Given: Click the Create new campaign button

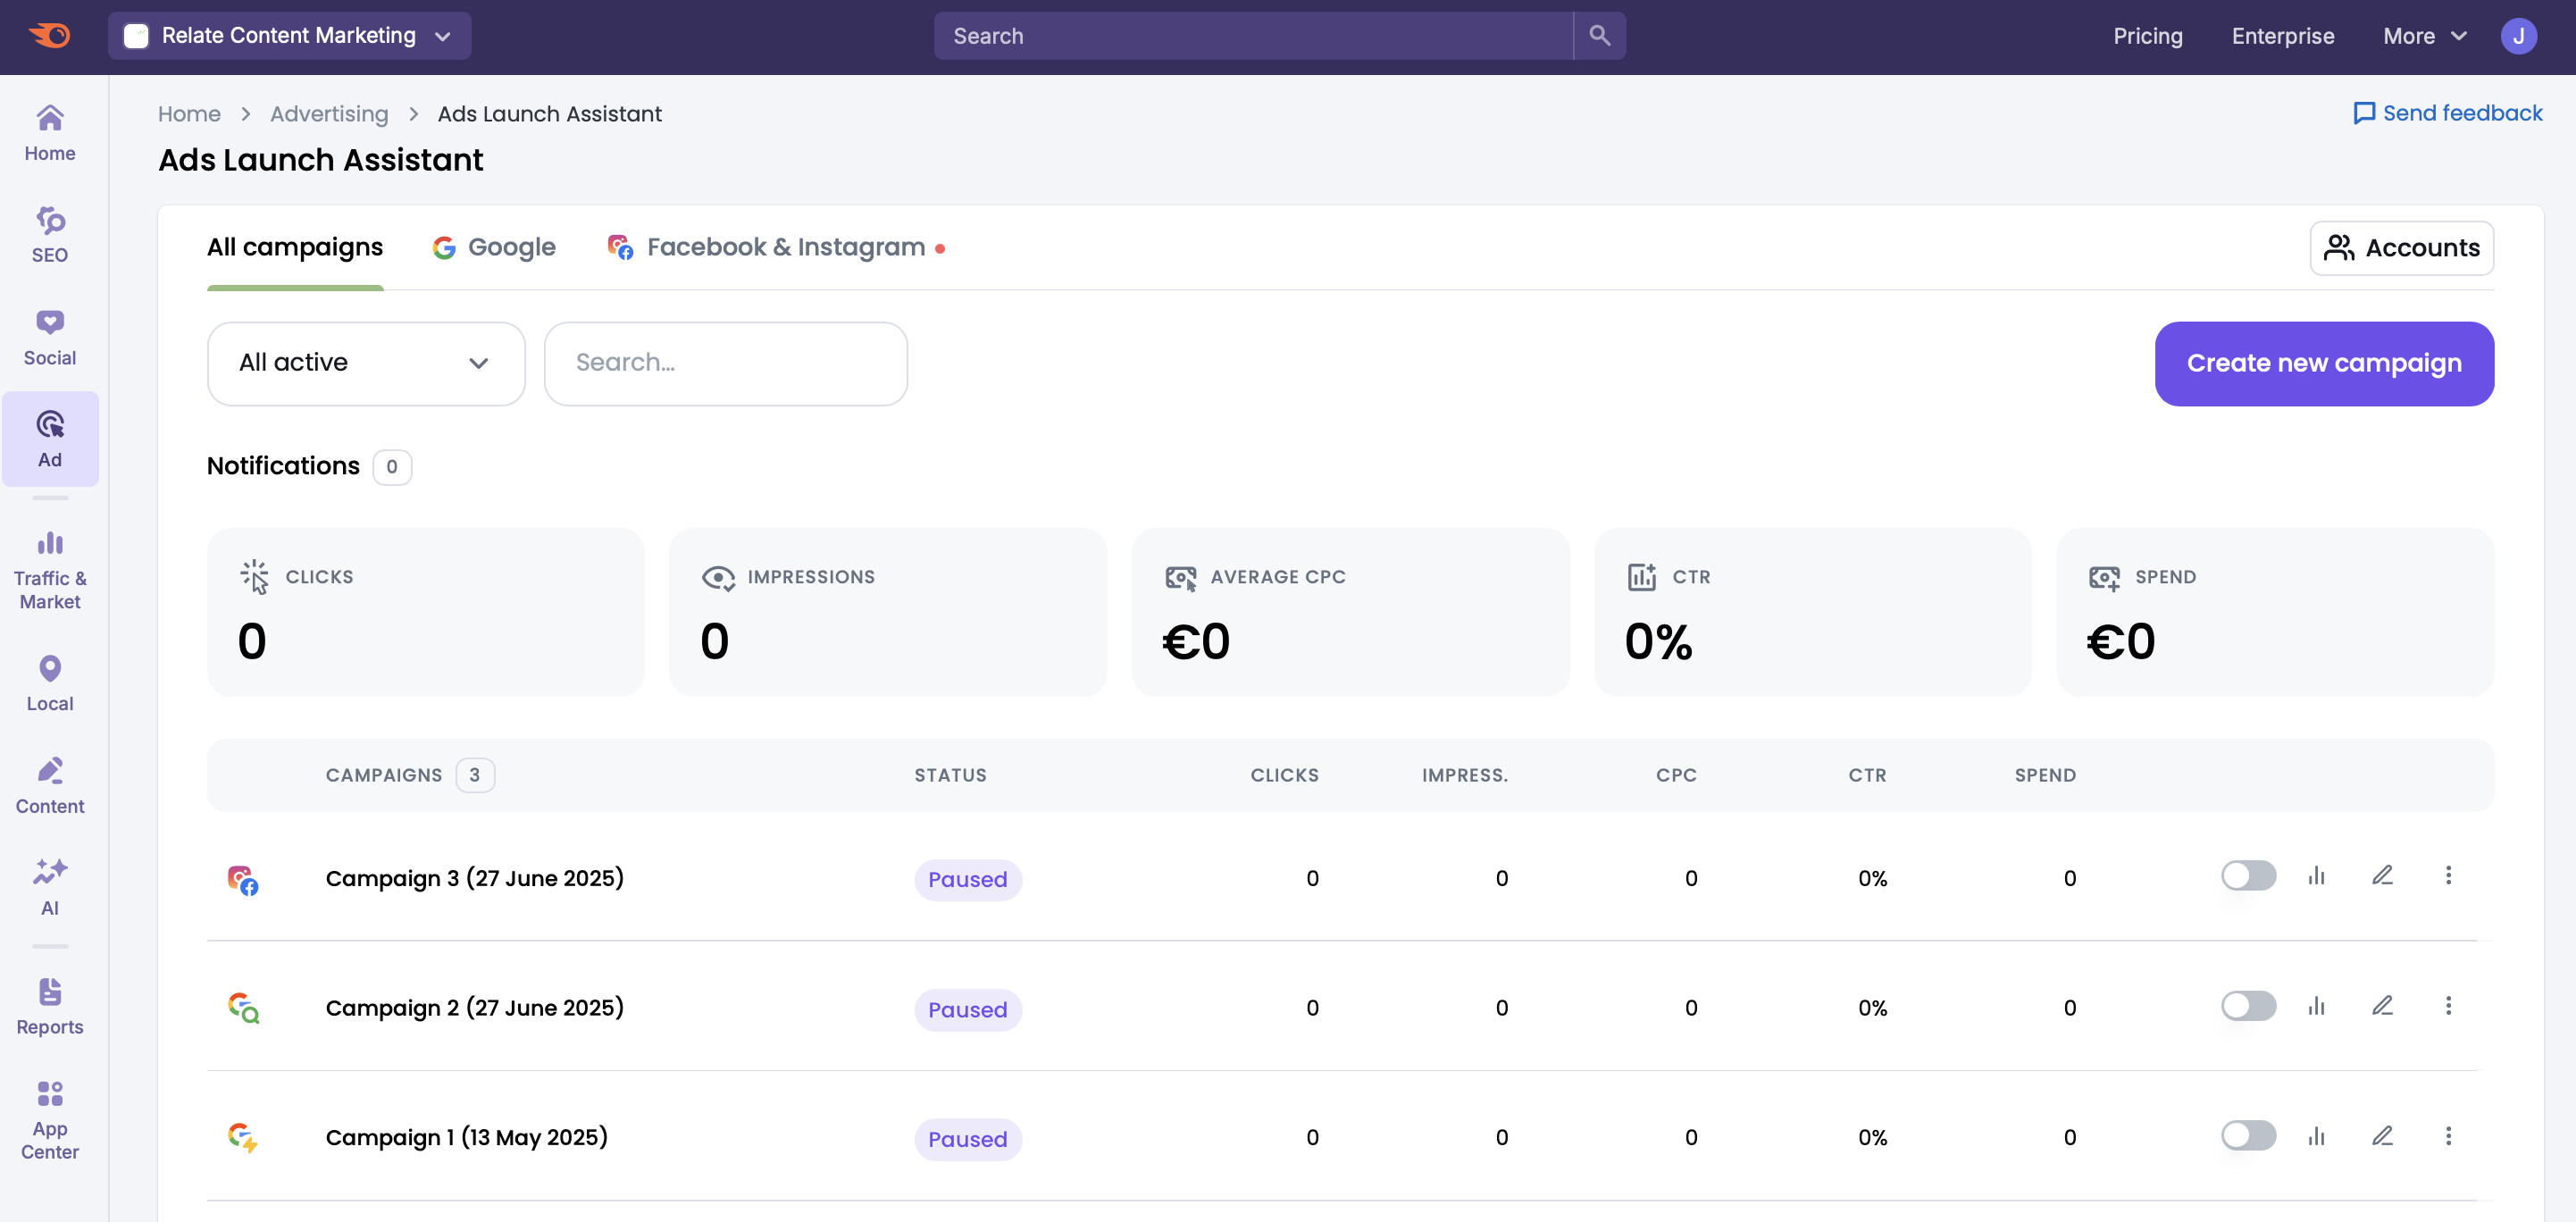Looking at the screenshot, I should pos(2324,363).
